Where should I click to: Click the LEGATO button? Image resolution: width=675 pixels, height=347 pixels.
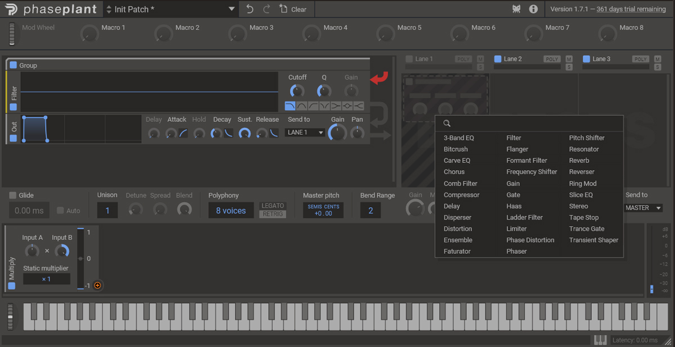coord(273,206)
